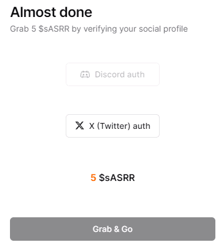The width and height of the screenshot is (223, 246).
Task: Click the "Discord auth" text label
Action: tap(120, 74)
